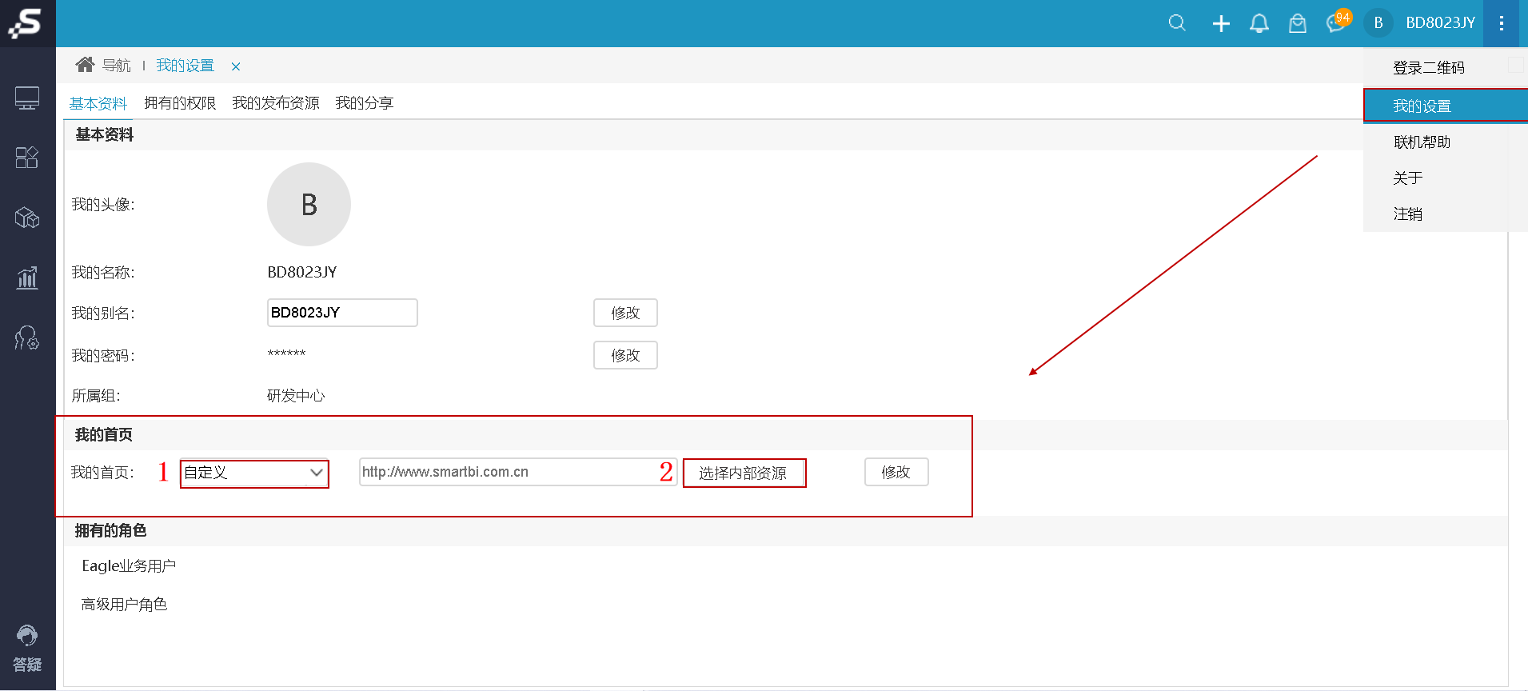Click the home navigation icon
This screenshot has height=691, width=1528.
coord(85,65)
